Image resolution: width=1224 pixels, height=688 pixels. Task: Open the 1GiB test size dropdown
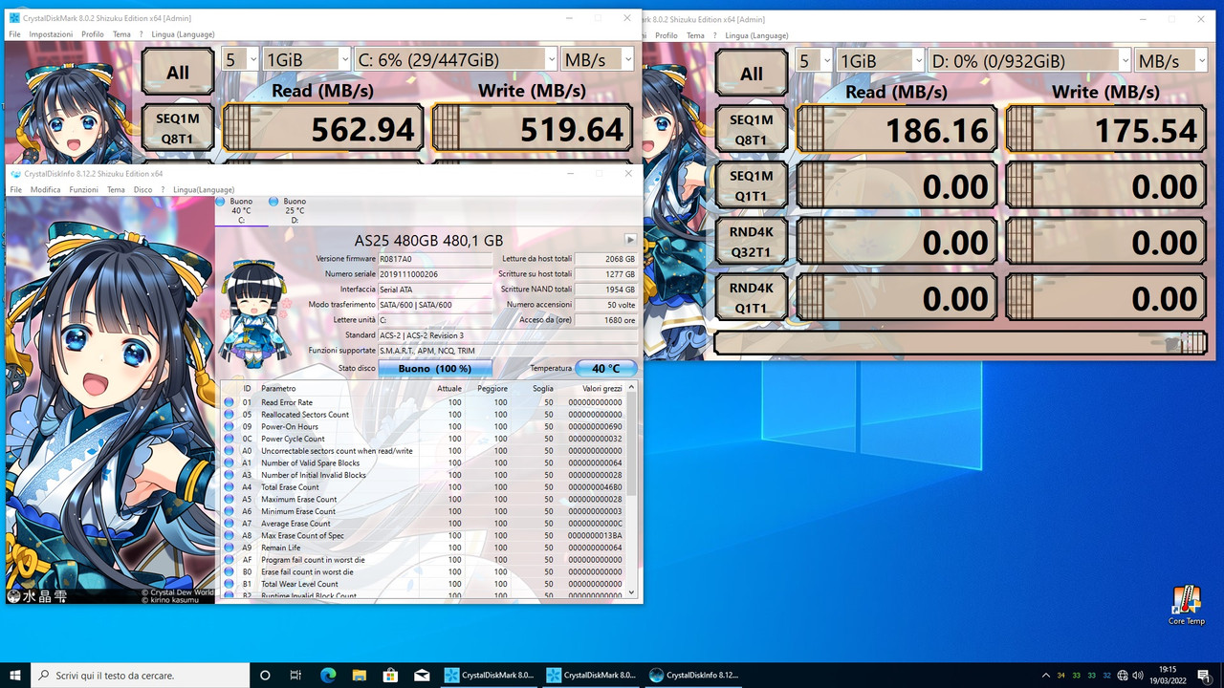click(x=306, y=57)
